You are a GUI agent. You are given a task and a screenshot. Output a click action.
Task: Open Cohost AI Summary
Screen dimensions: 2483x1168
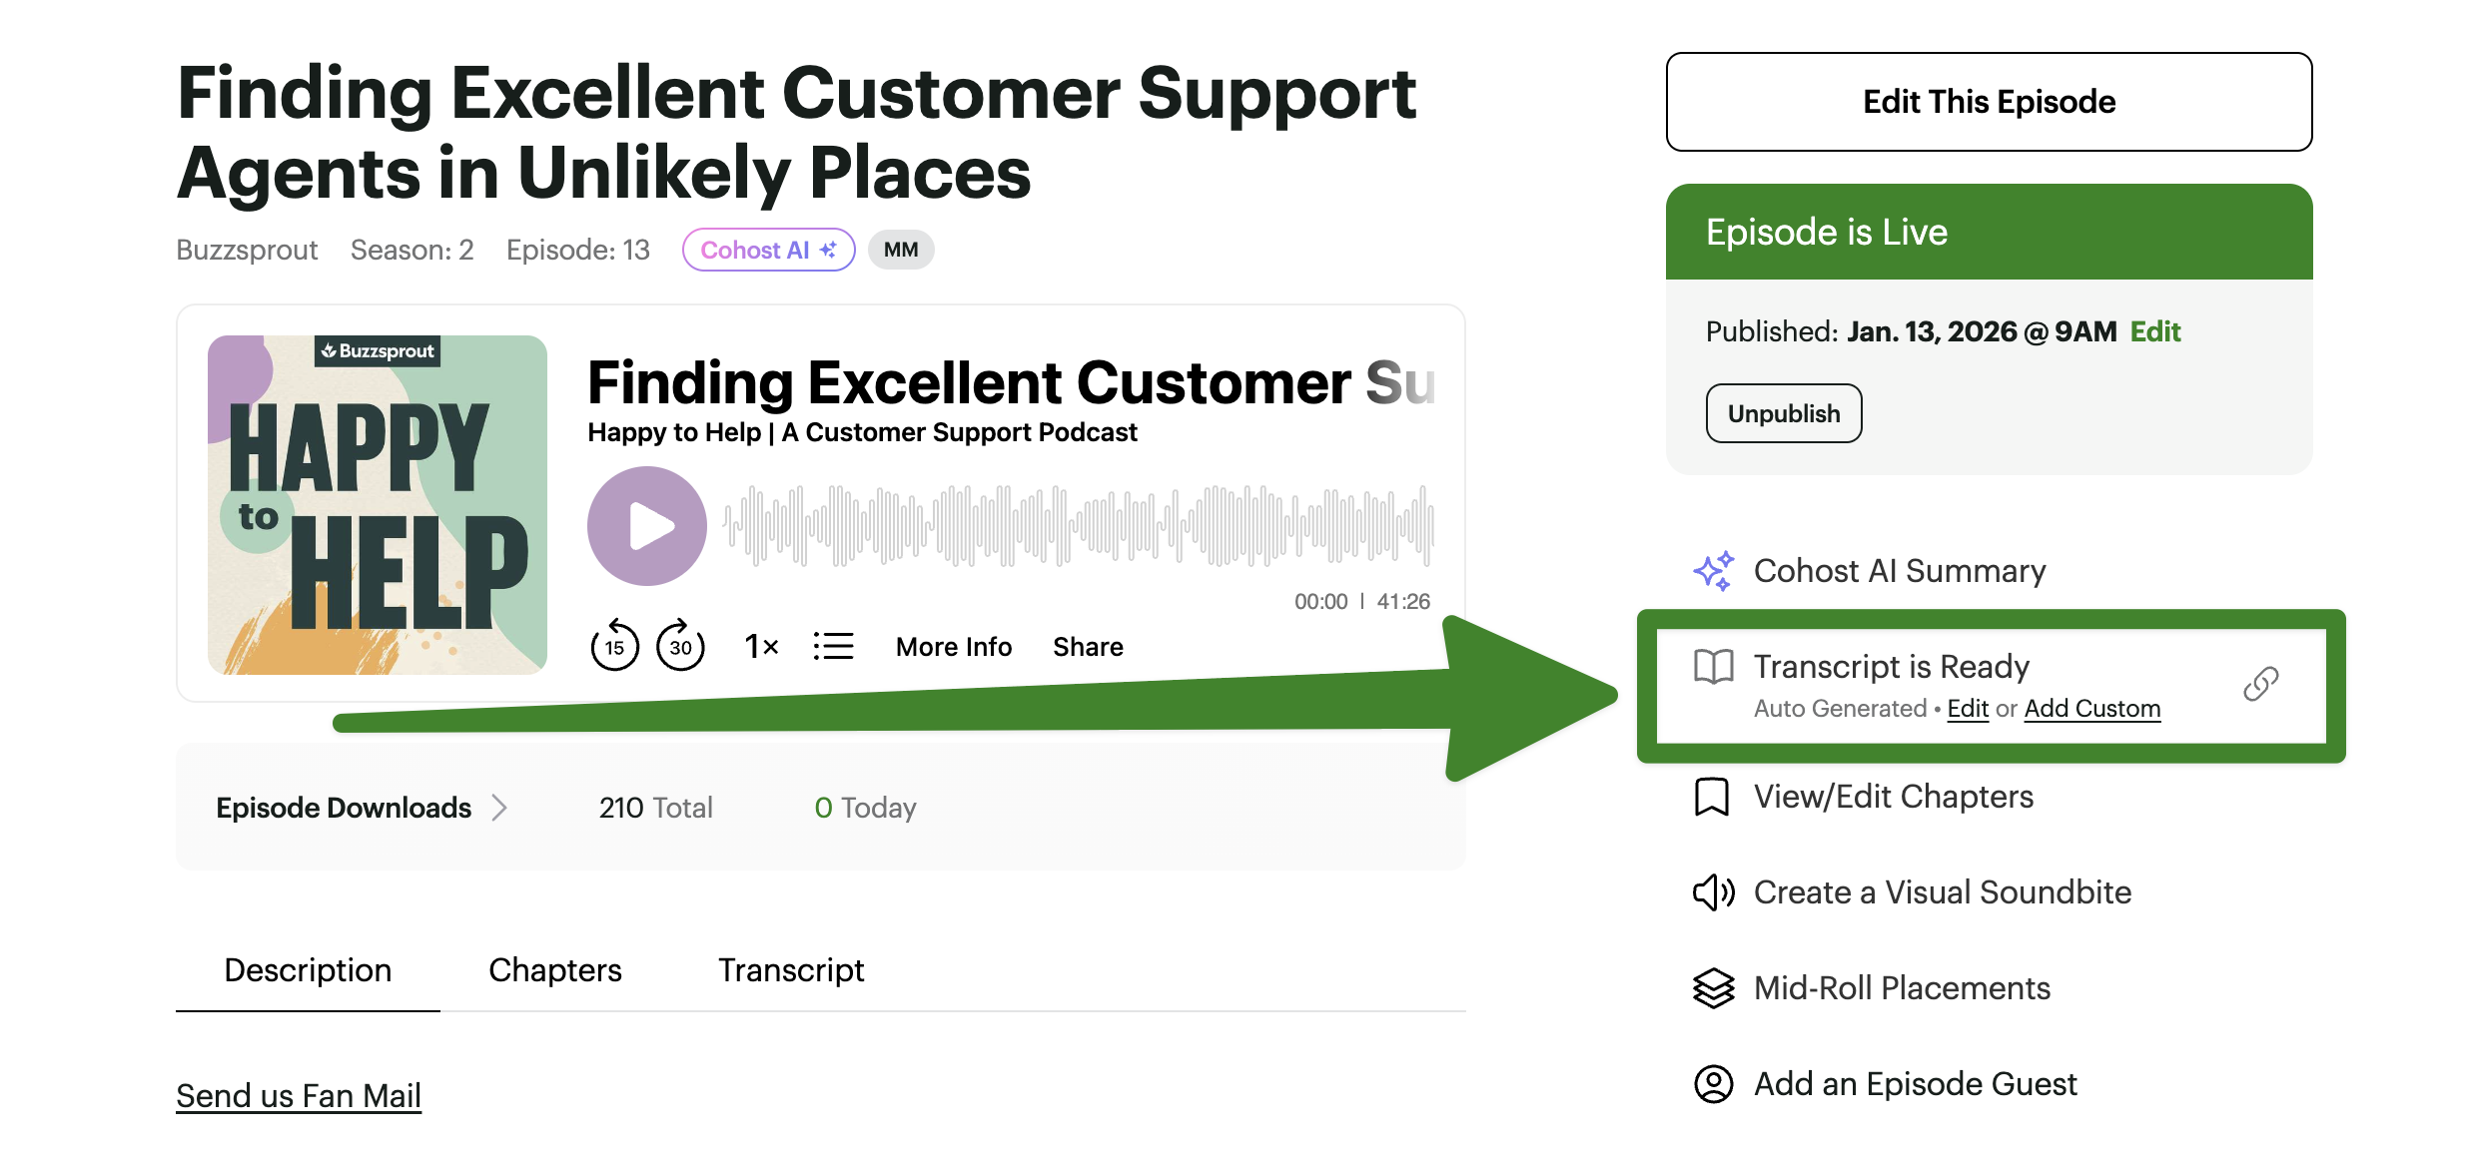click(x=1899, y=571)
